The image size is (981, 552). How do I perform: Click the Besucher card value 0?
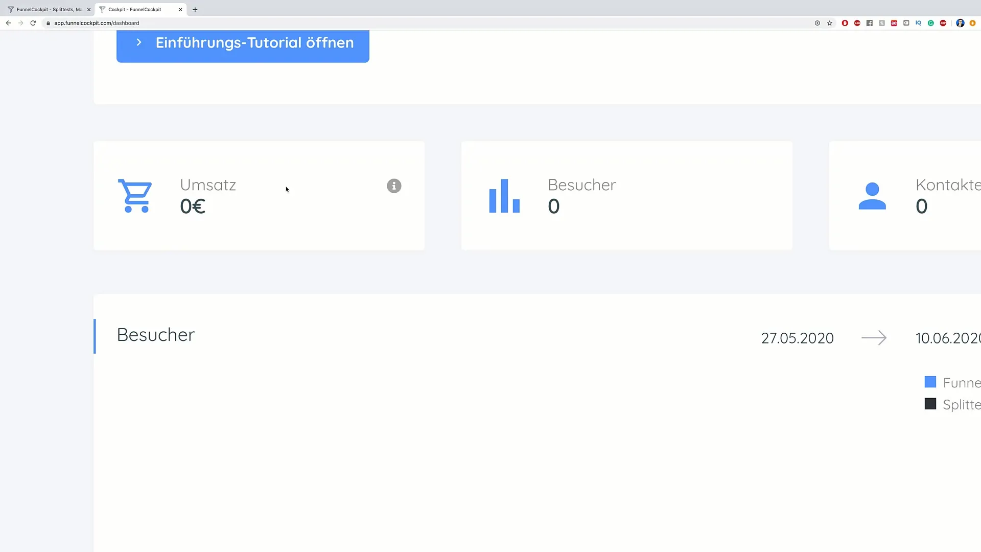pyautogui.click(x=554, y=206)
